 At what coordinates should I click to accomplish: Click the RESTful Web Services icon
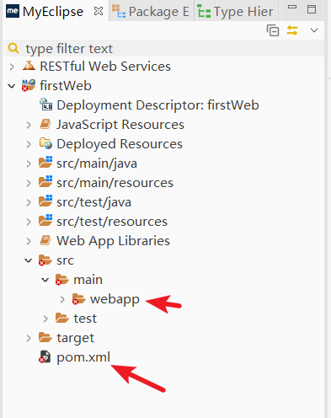click(29, 66)
